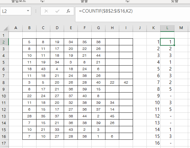Select row 8 by its header
This screenshot has height=148, width=190.
point(4,82)
